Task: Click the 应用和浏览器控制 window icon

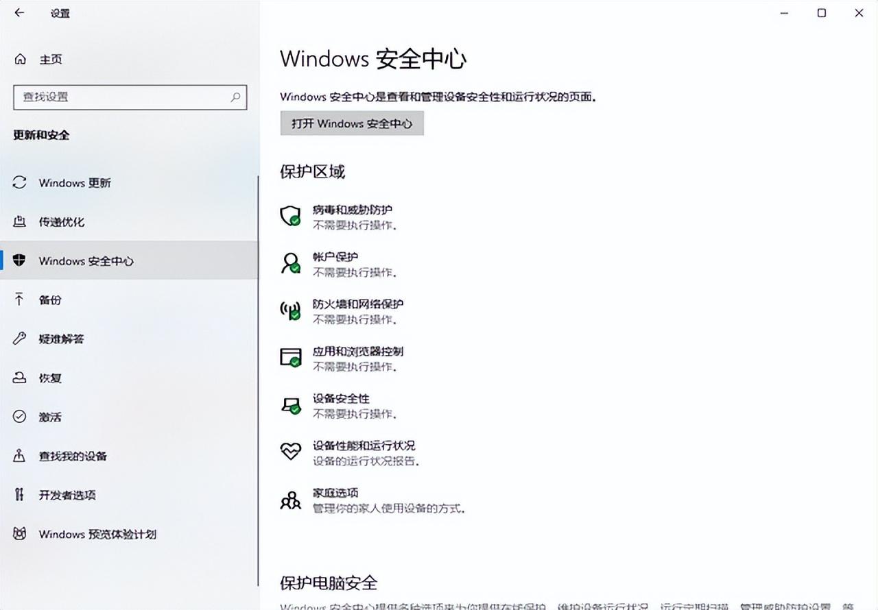Action: (291, 358)
